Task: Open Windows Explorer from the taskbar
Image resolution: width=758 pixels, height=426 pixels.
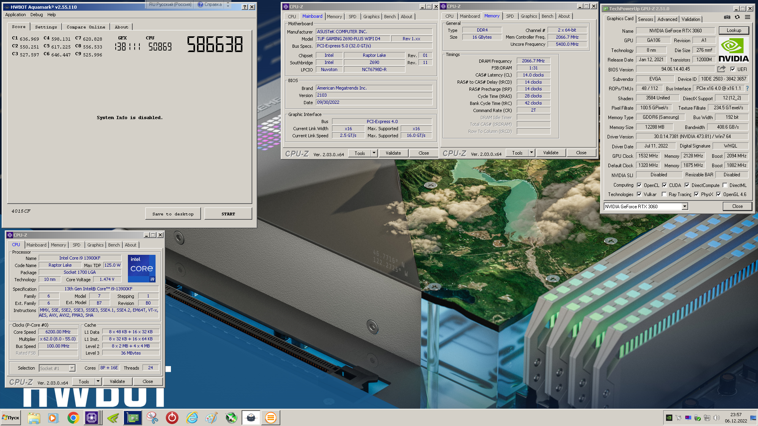Action: 34,418
